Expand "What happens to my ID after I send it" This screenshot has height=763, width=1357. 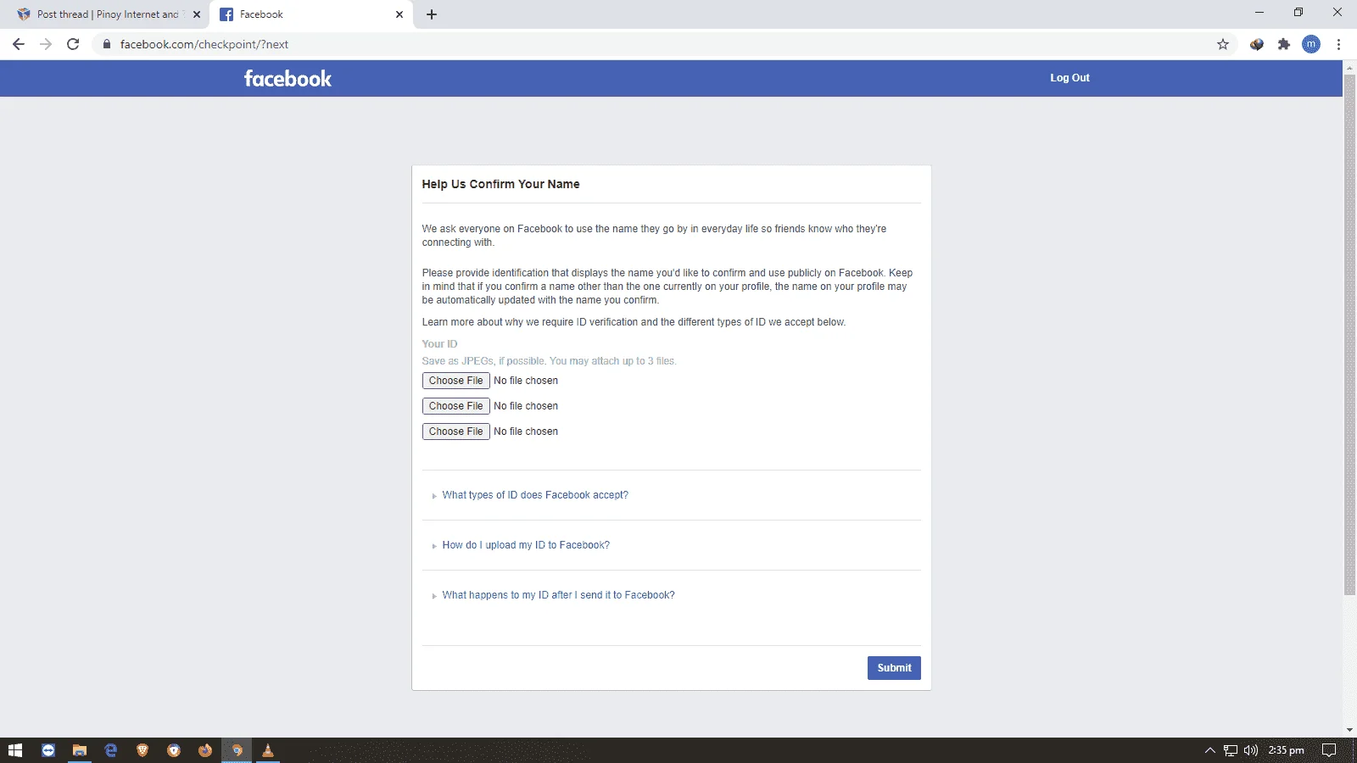coord(558,595)
